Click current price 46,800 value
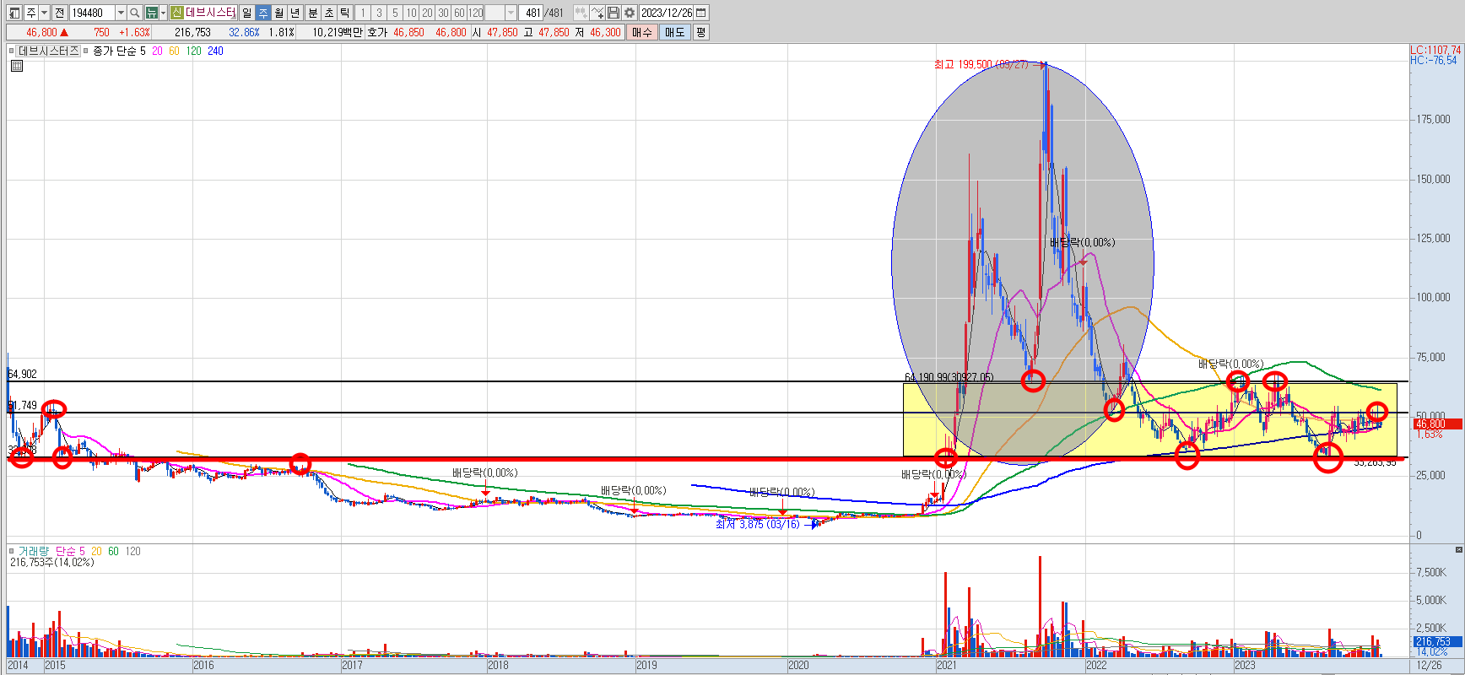Viewport: 1465px width, 675px height. (x=41, y=32)
